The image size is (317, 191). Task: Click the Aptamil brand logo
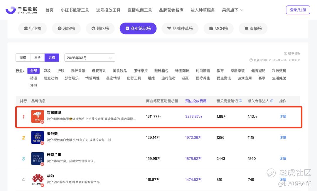(x=38, y=138)
